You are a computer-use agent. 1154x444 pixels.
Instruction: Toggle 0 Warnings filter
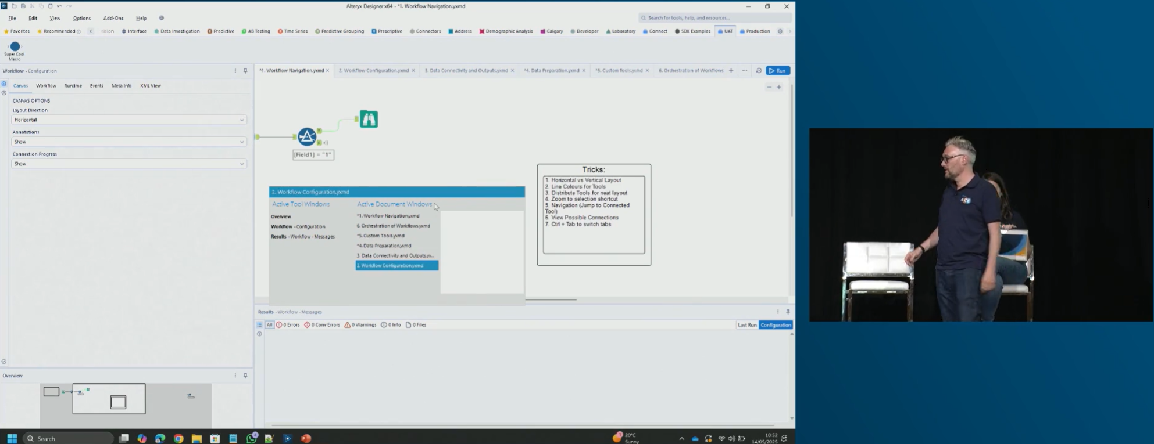tap(360, 325)
